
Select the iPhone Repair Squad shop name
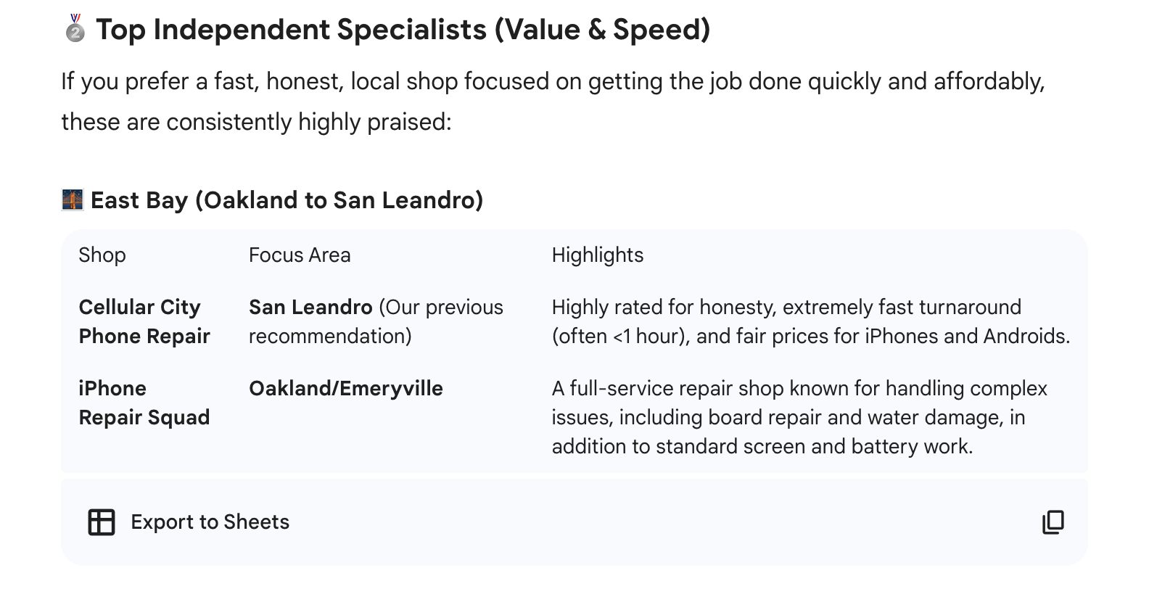(x=144, y=403)
